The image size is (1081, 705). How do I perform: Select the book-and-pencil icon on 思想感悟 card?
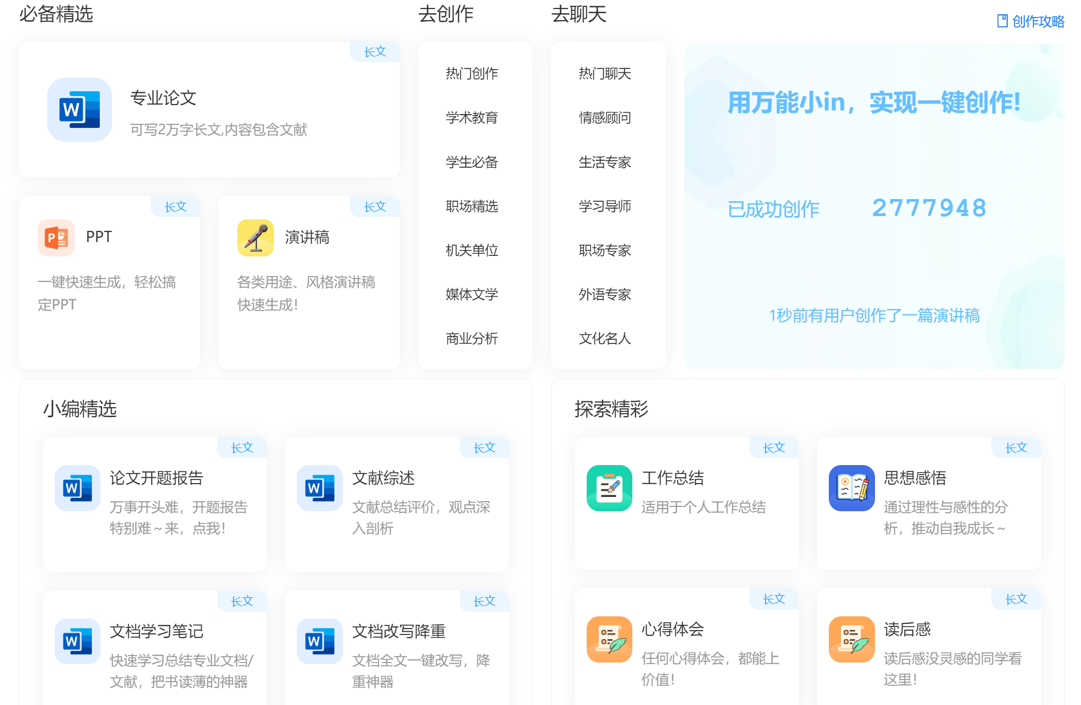tap(851, 488)
